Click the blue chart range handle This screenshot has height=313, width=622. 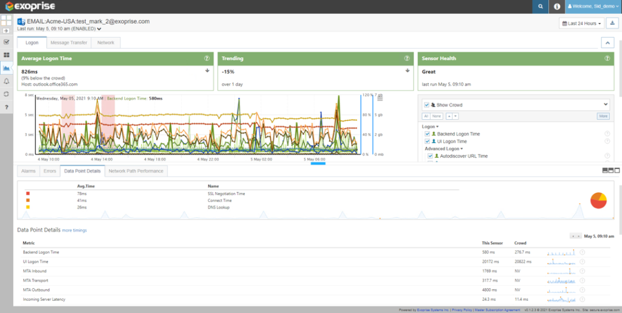tap(318, 163)
